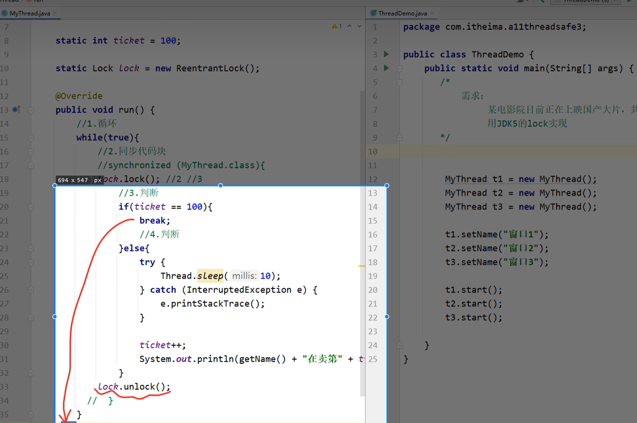Go to previous highlighted error arrow
Screen dimensions: 637x423
pos(349,26)
